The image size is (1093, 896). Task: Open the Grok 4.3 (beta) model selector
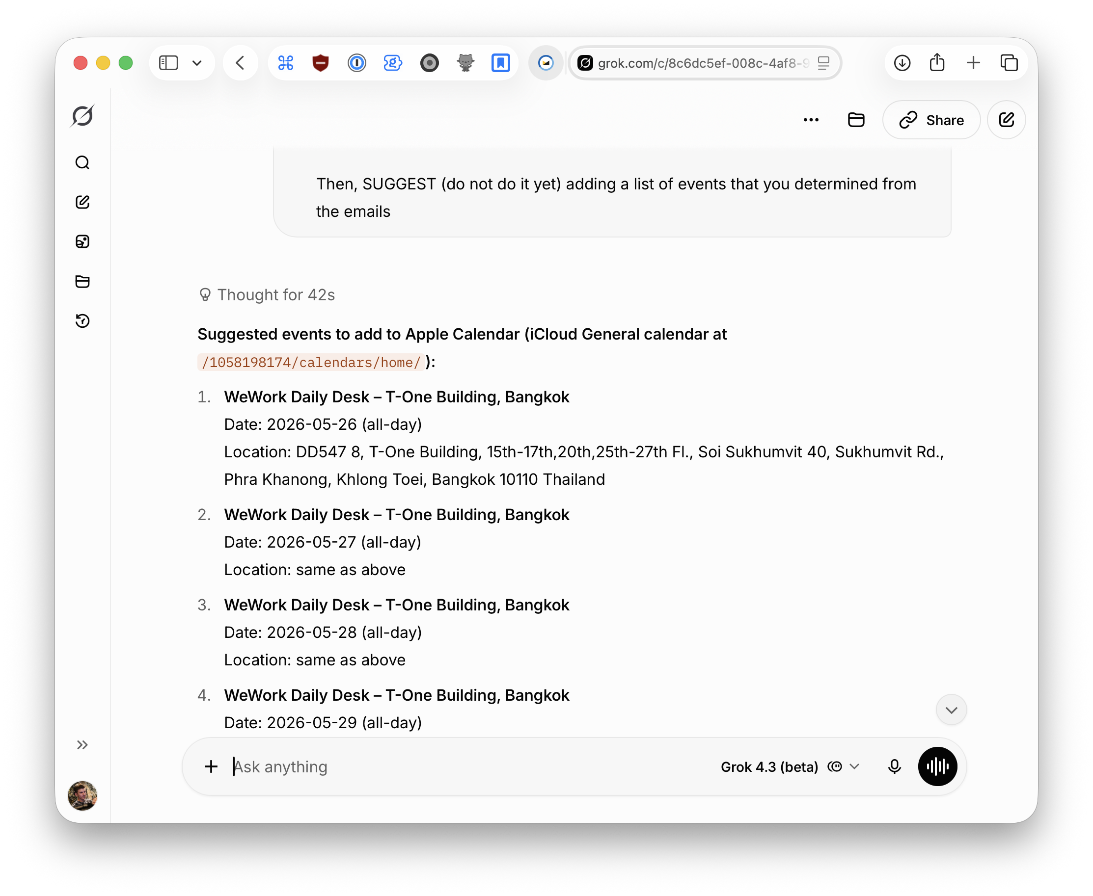790,766
